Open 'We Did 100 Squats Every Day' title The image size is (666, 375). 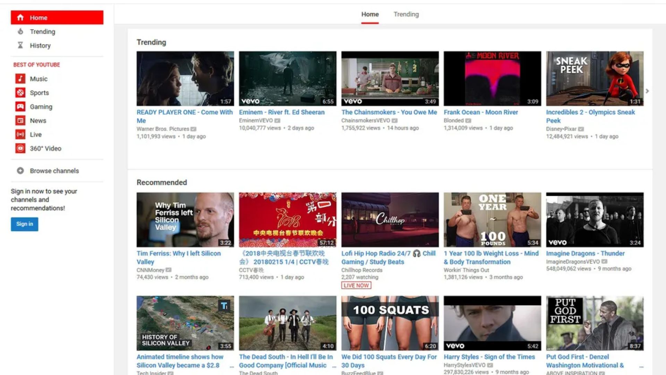click(x=389, y=361)
